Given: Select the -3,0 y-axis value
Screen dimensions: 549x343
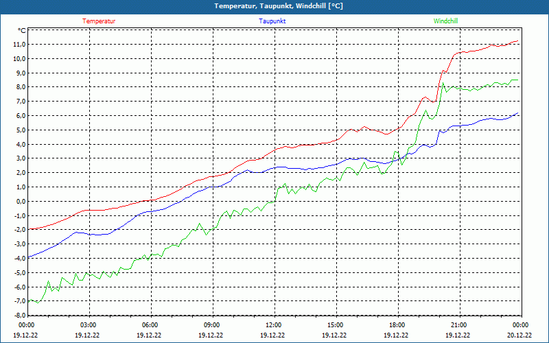Looking at the screenshot, I should coord(19,244).
